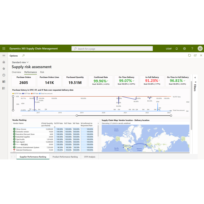Click the On-Time Delivery 99.07% card

[126, 81]
